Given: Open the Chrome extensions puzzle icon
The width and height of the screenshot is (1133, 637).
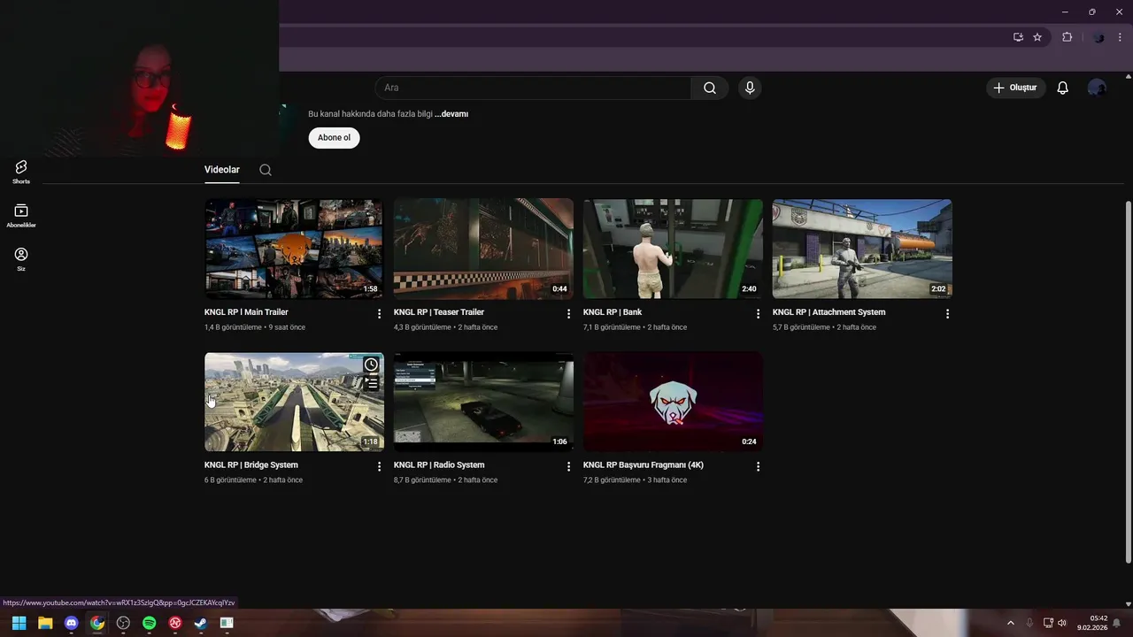Looking at the screenshot, I should 1067,37.
